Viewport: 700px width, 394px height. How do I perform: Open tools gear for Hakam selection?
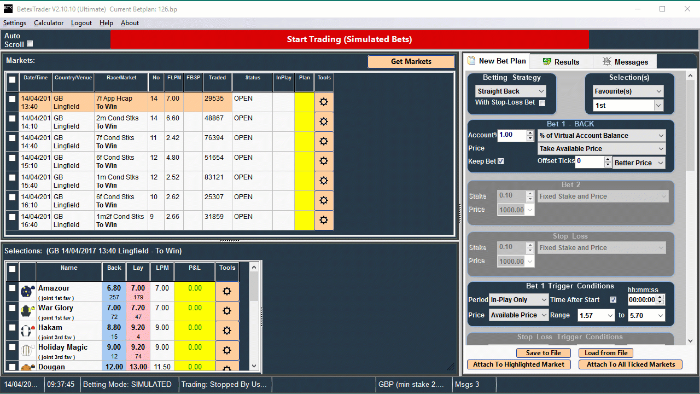pos(227,331)
